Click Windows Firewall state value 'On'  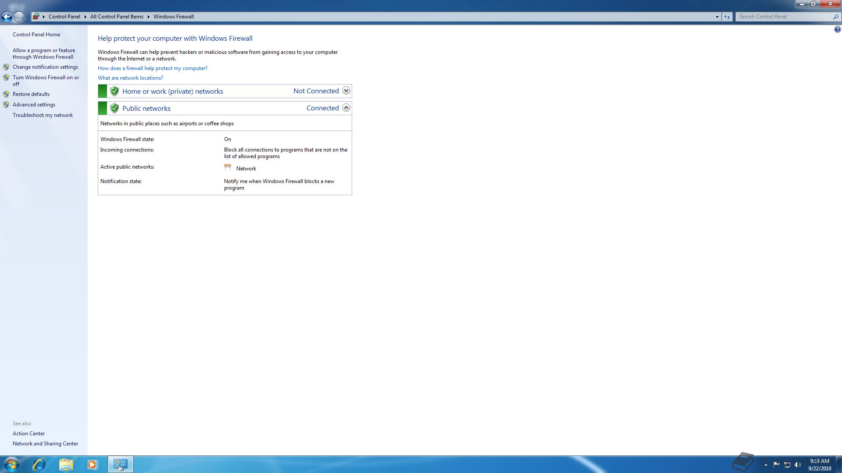click(228, 139)
